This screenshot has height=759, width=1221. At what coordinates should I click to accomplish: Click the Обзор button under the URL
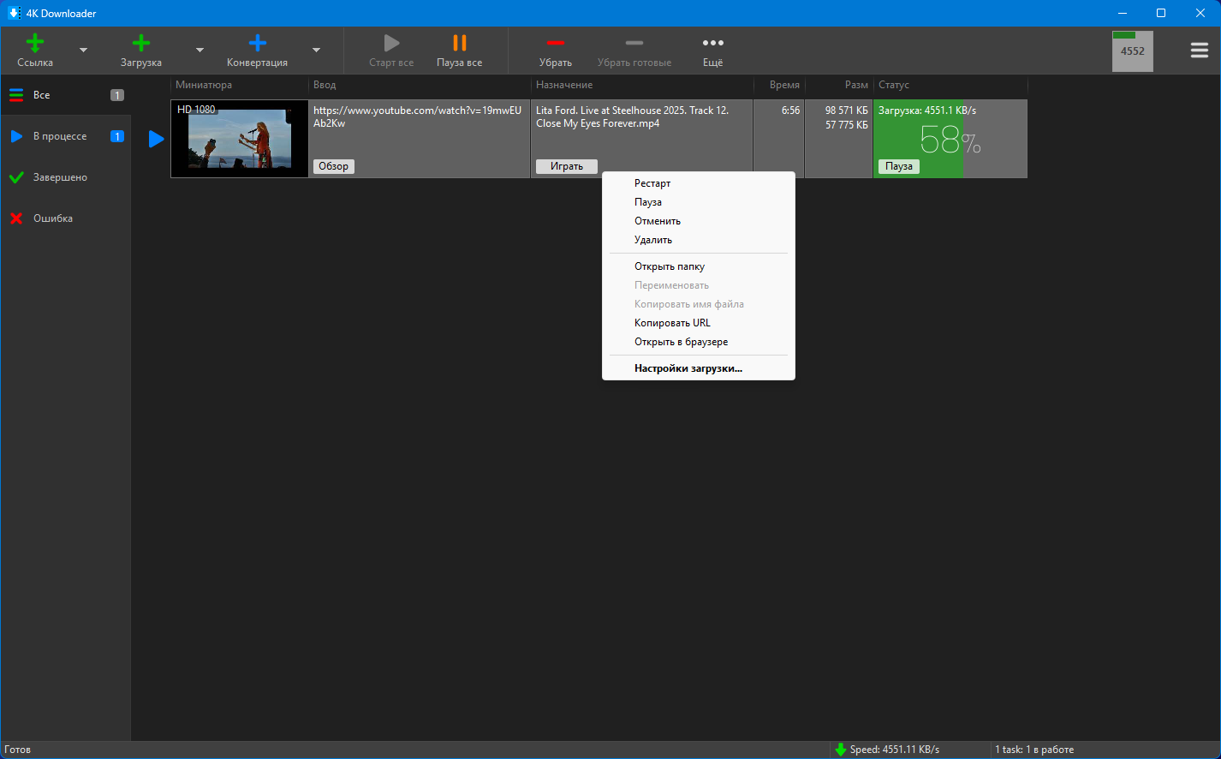(x=333, y=166)
